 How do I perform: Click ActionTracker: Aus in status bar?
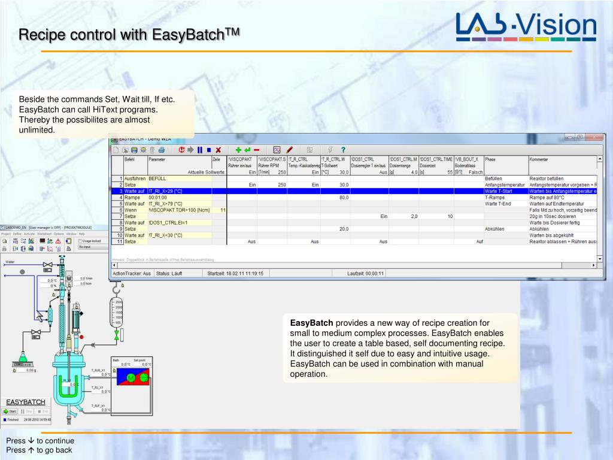[132, 273]
